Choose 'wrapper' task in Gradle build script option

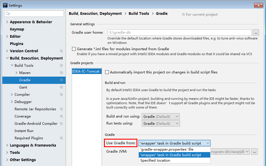(x=175, y=155)
